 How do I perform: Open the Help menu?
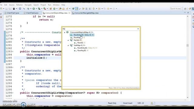click(63, 5)
